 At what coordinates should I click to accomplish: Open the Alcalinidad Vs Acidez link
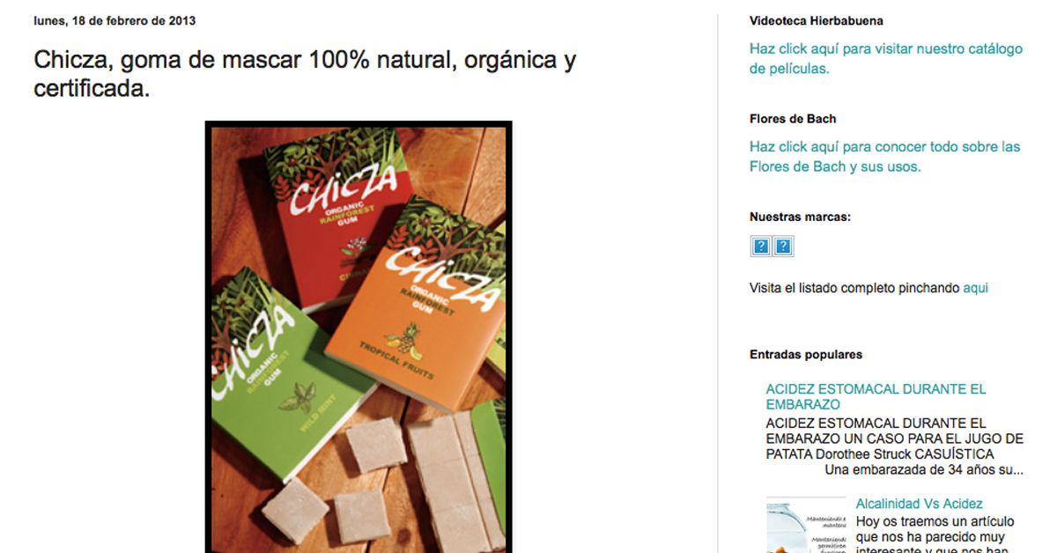click(x=920, y=504)
